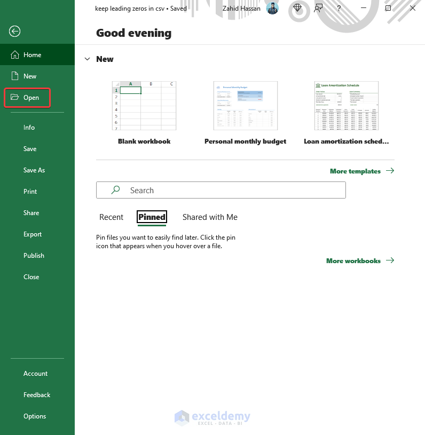Click into the Search input field
The width and height of the screenshot is (425, 435).
(221, 190)
